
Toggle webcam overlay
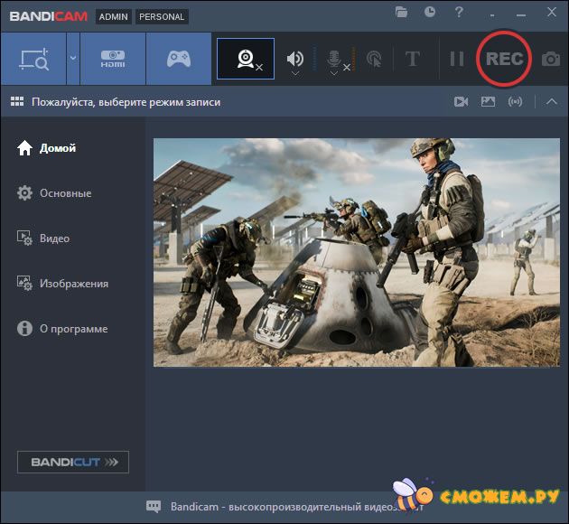pos(245,60)
